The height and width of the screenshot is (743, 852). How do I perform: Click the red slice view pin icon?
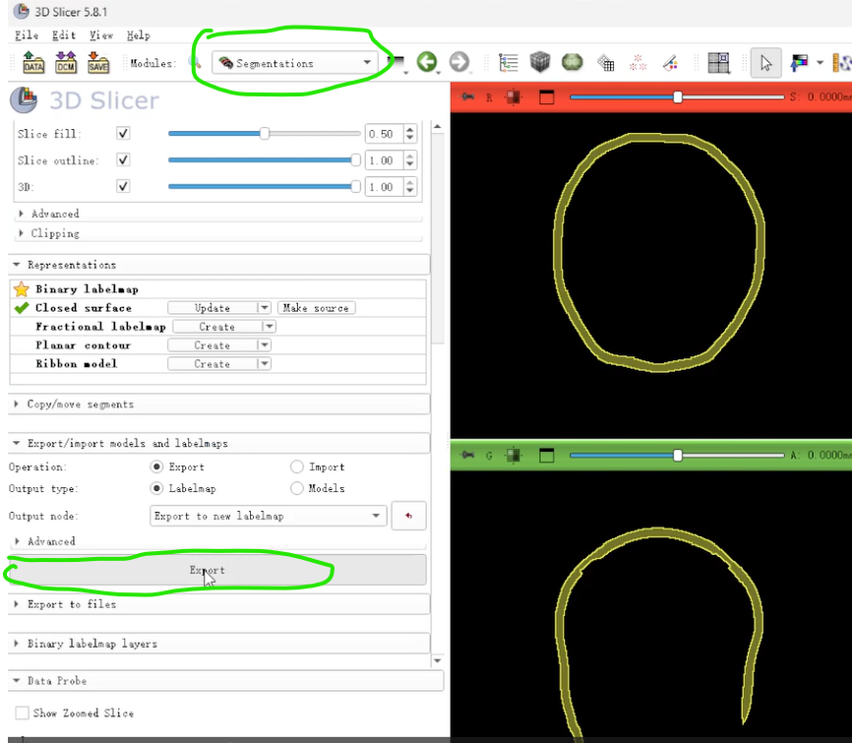(x=467, y=96)
